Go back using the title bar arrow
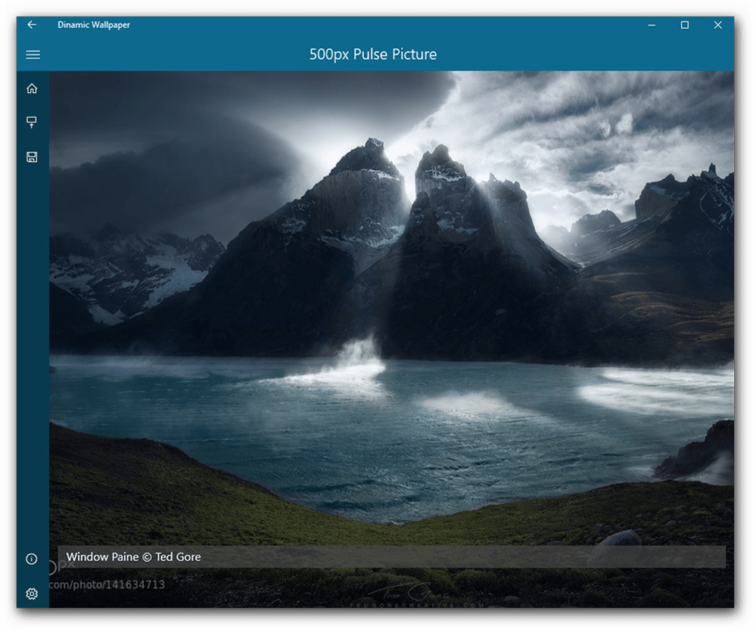 [x=32, y=25]
